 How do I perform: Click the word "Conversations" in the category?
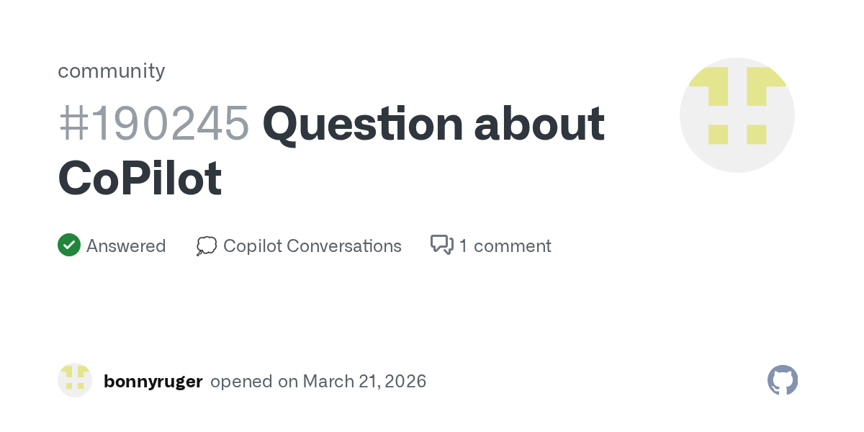tap(343, 246)
